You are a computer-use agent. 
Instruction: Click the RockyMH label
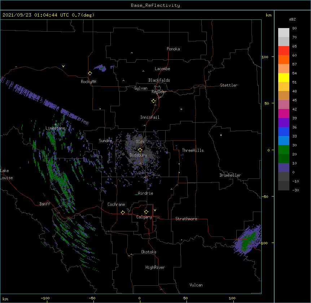pos(88,82)
